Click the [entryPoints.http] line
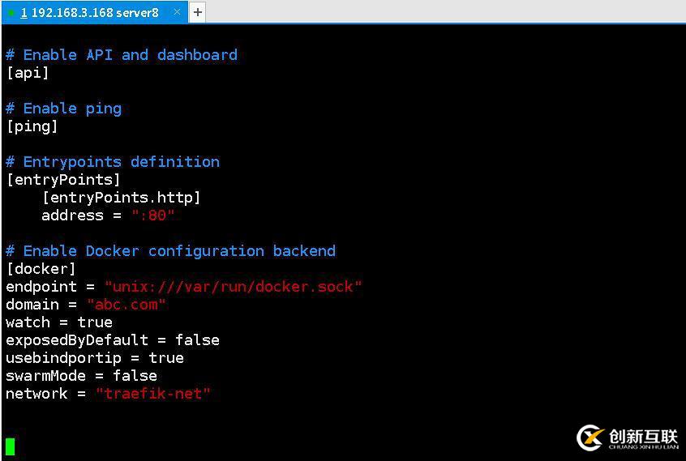 tap(121, 198)
